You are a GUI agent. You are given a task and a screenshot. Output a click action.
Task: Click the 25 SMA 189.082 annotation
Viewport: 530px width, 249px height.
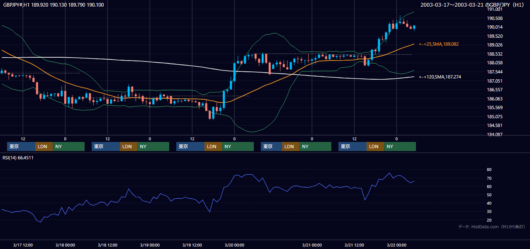pos(438,44)
